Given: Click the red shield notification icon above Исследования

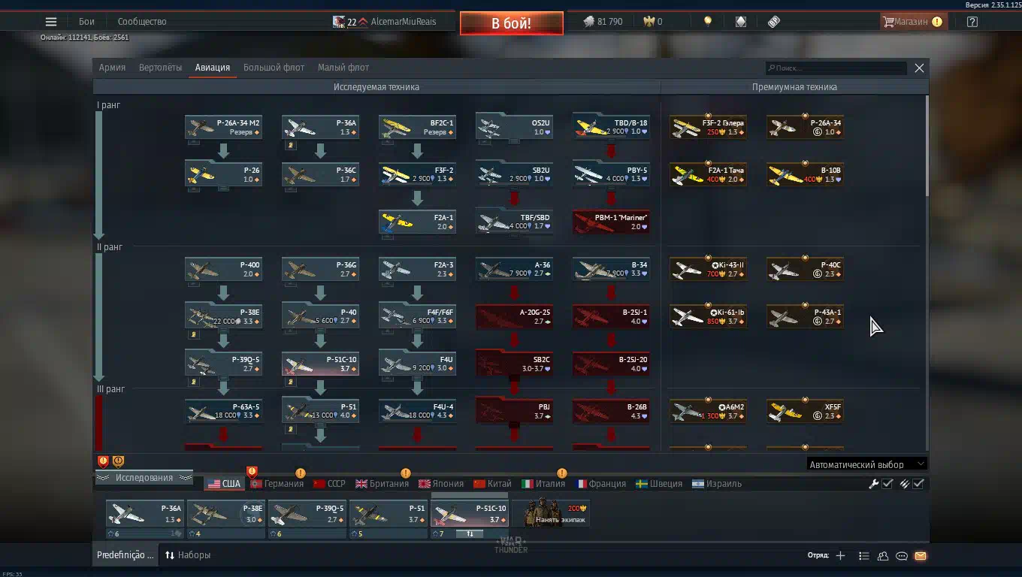Looking at the screenshot, I should coord(103,461).
